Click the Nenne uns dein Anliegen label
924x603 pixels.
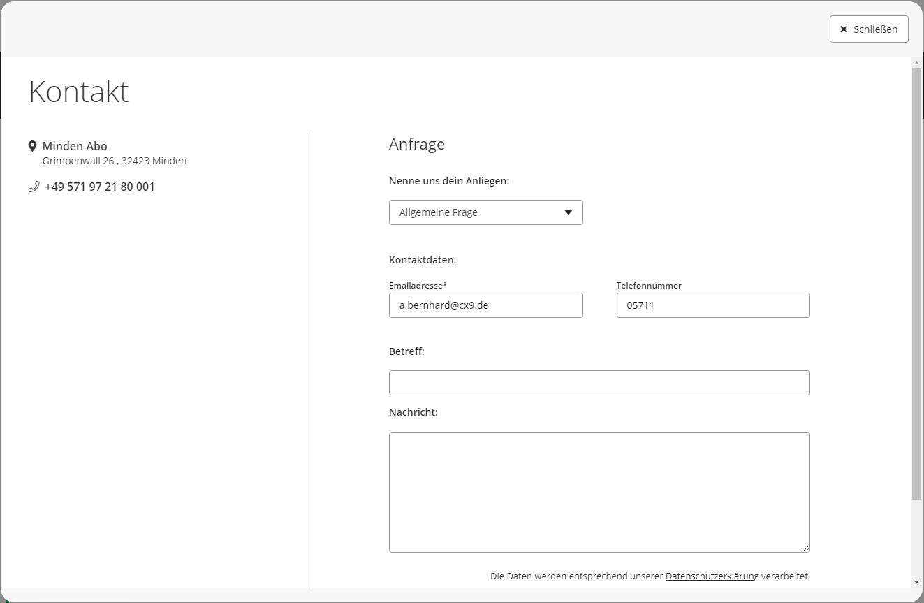tap(448, 181)
